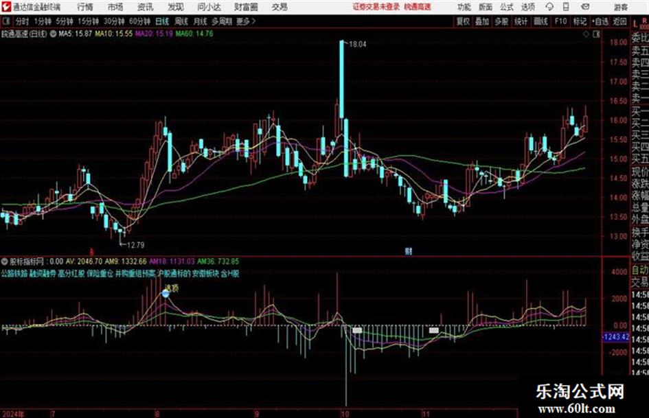Image resolution: width=649 pixels, height=418 pixels.
Task: Click the MA10: 15.55 value
Action: [x=114, y=34]
